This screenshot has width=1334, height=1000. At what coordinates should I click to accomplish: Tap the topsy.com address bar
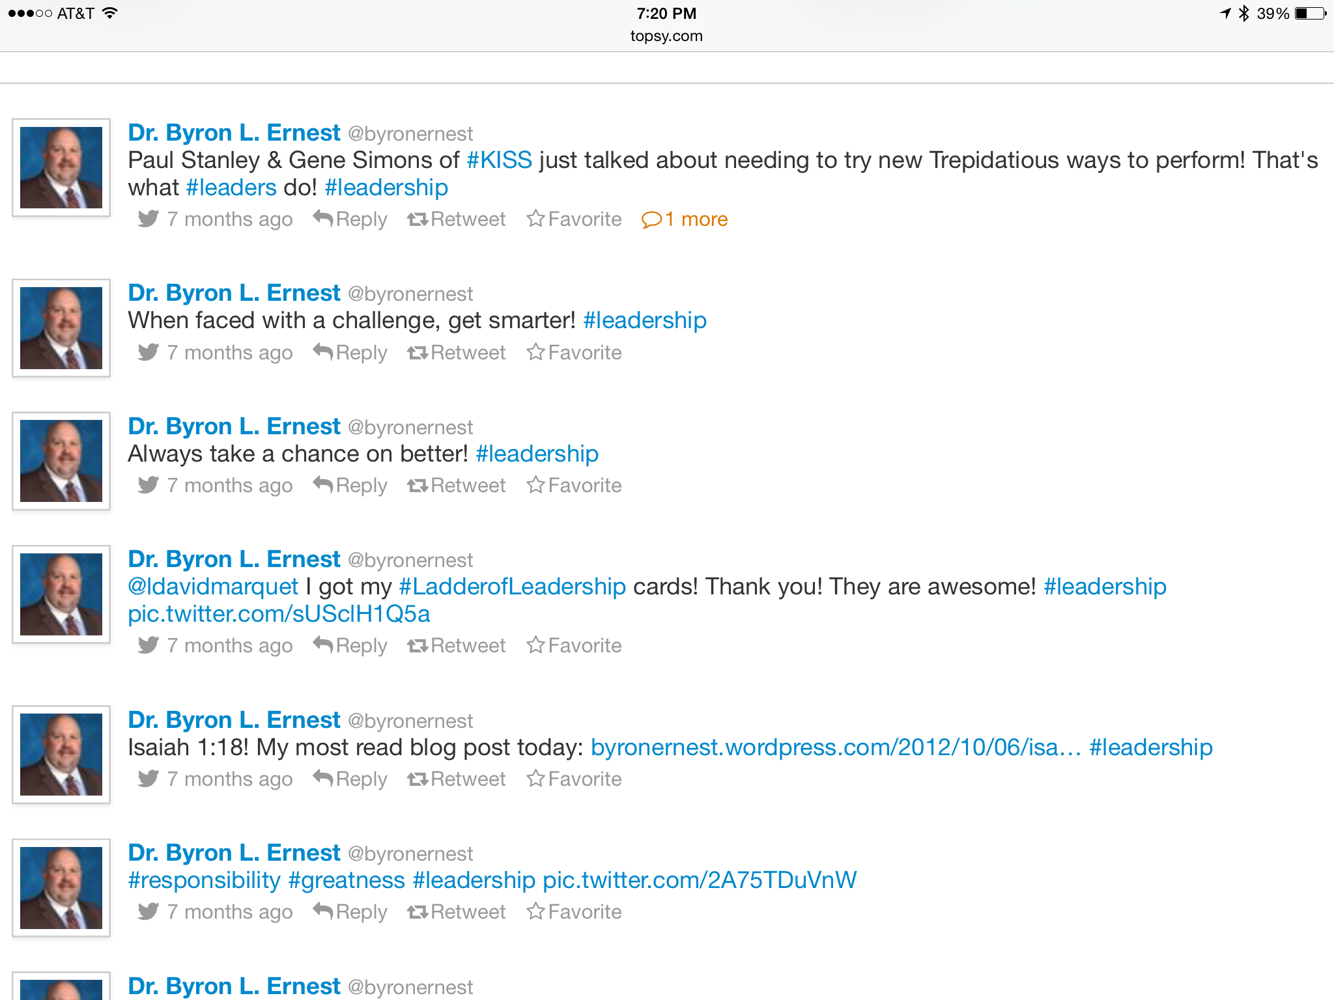click(666, 36)
